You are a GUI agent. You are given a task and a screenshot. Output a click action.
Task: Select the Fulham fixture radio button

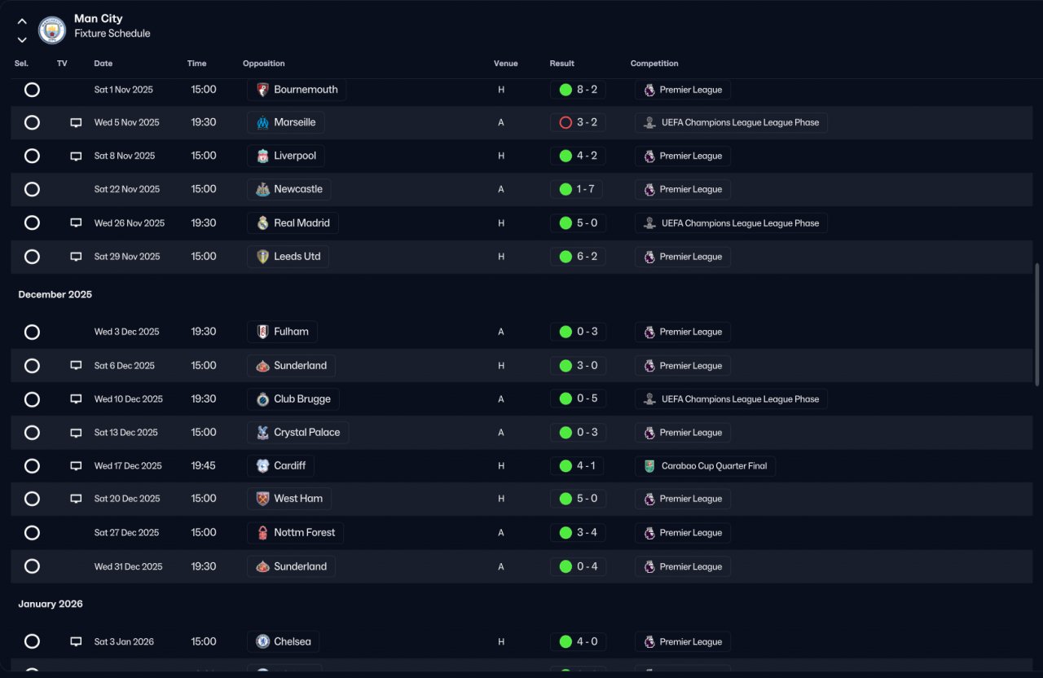pos(32,332)
